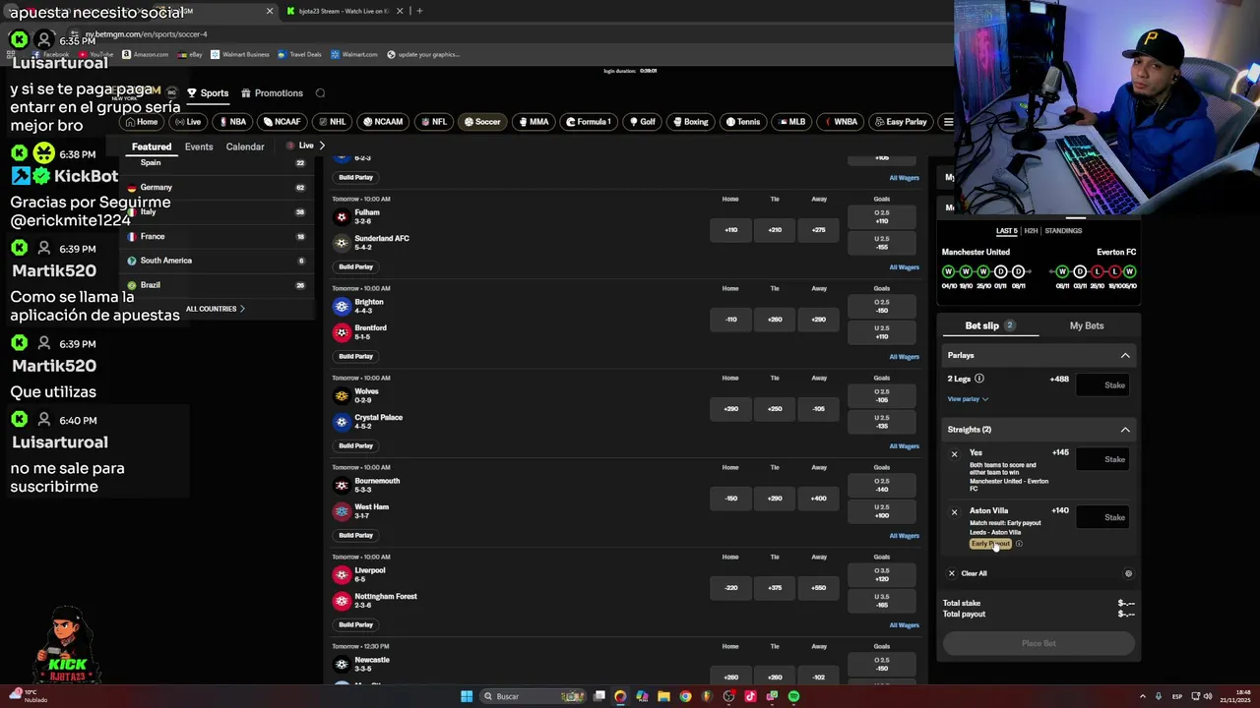1260x708 pixels.
Task: Open the Easy Parlay chip
Action: coord(901,122)
